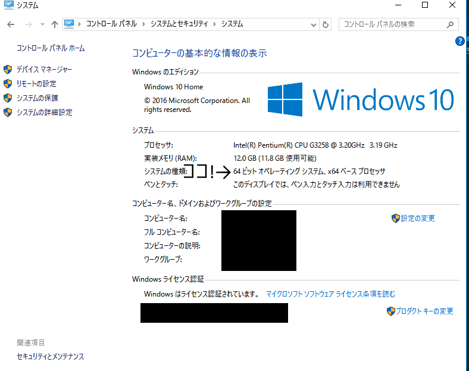This screenshot has height=371, width=469.
Task: Click shield icon beside デバイス マネージャー
Action: coord(8,70)
